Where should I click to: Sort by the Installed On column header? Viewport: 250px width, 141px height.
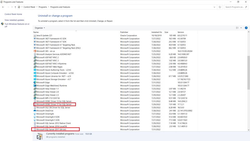(x=157, y=32)
